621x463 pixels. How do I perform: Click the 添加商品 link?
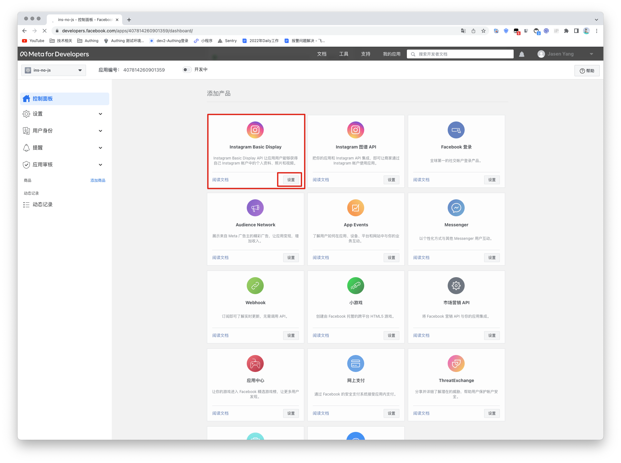98,180
